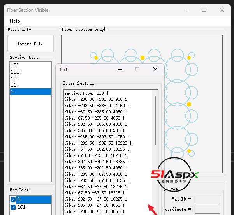
Task: Click line 'fiber -202.50 -285.00 4050 1'
Action: coord(97,106)
